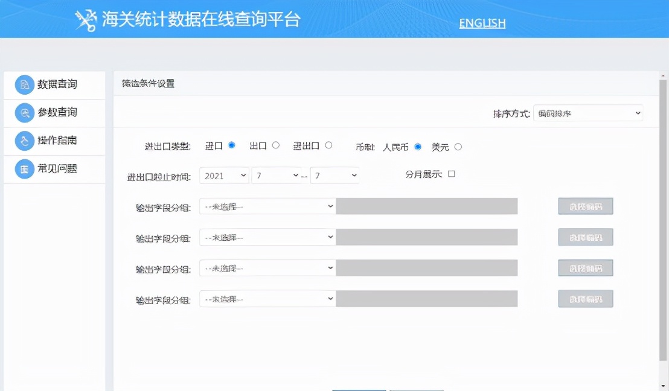Open the 排序方式 sorting dropdown
This screenshot has width=669, height=391.
coord(588,113)
